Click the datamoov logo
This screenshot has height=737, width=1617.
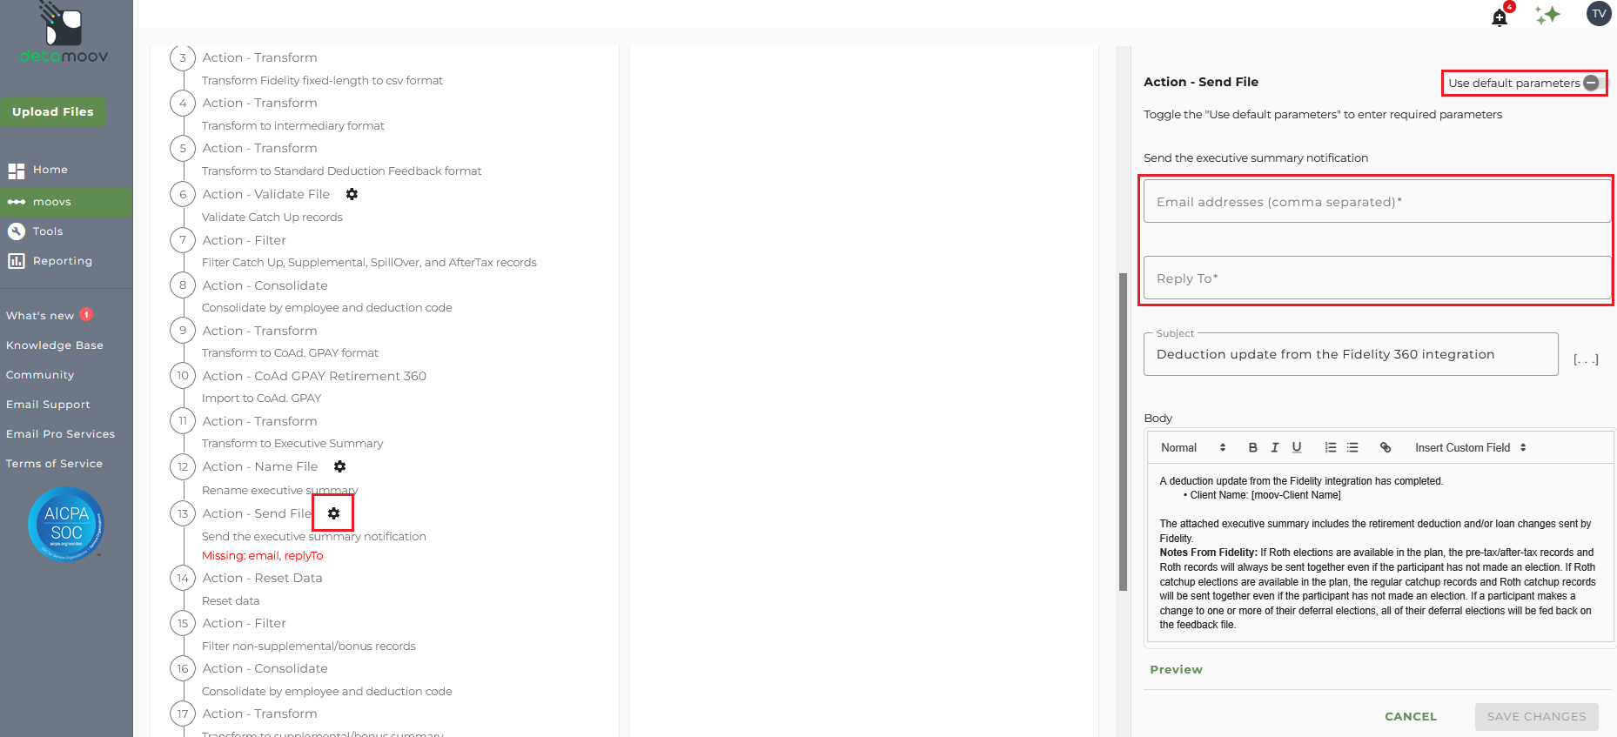pos(64,33)
